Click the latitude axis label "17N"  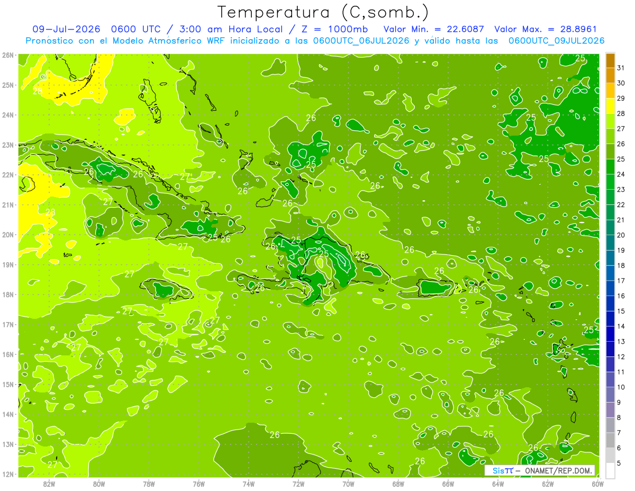click(8, 325)
